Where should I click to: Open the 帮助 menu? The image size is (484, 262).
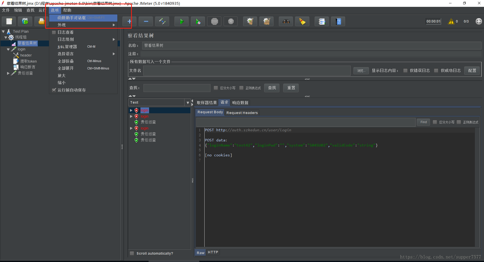[x=67, y=10]
